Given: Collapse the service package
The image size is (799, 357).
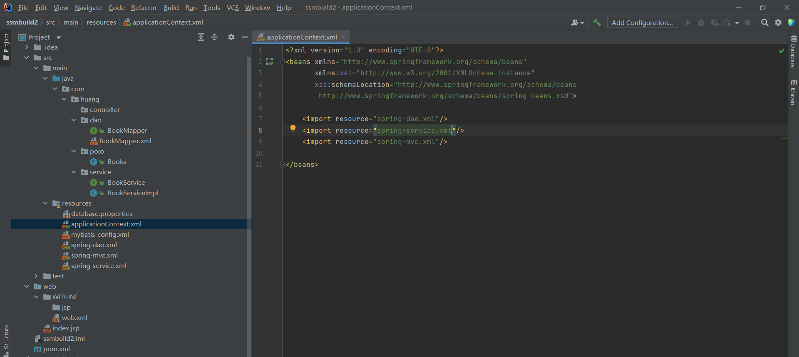Looking at the screenshot, I should [x=74, y=172].
